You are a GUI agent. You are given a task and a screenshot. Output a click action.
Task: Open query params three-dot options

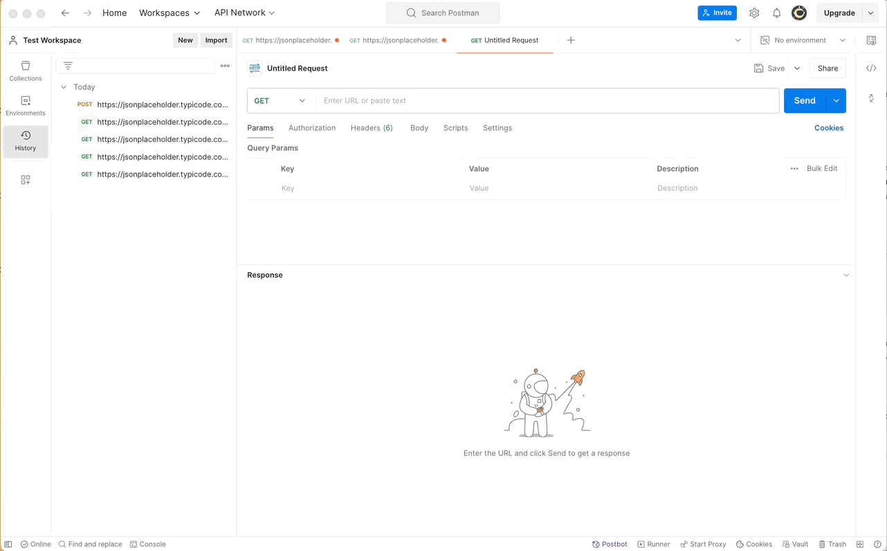pos(794,168)
